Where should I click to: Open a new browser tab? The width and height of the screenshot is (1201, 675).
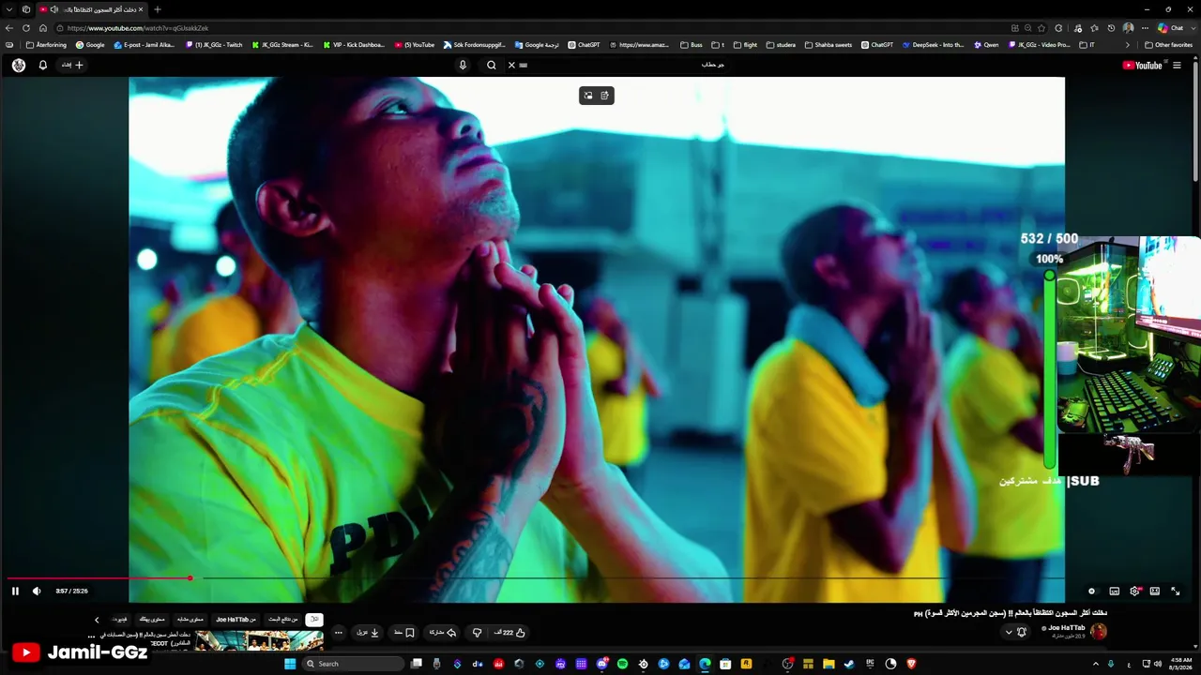157,9
